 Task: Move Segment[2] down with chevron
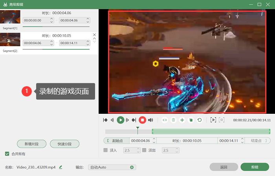point(94,41)
